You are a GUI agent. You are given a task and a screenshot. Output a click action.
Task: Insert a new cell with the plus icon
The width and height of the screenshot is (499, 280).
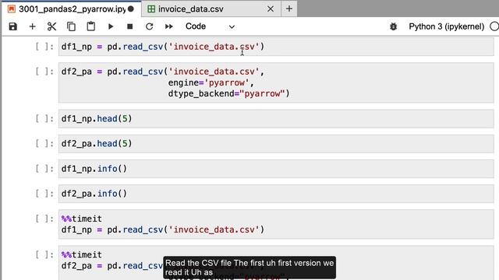[32, 26]
